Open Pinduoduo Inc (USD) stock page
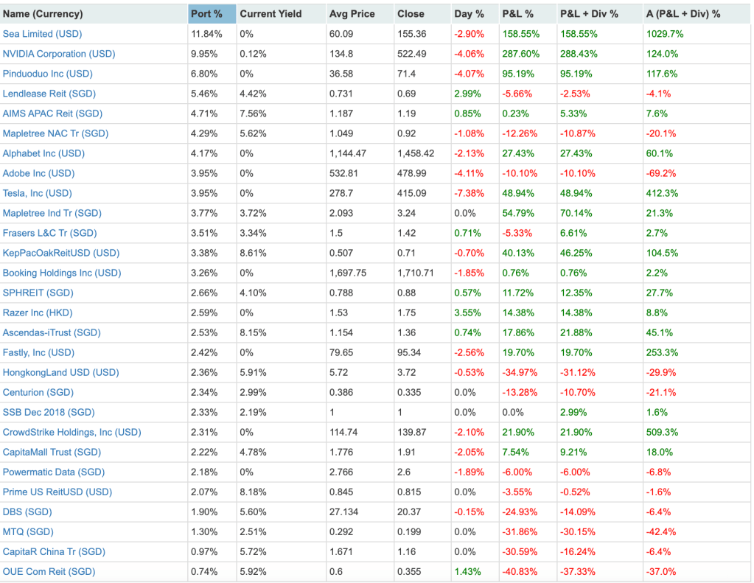 pyautogui.click(x=48, y=74)
